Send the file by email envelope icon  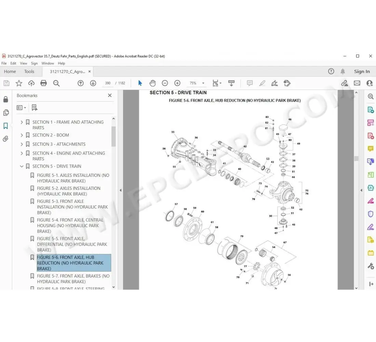pos(357,83)
